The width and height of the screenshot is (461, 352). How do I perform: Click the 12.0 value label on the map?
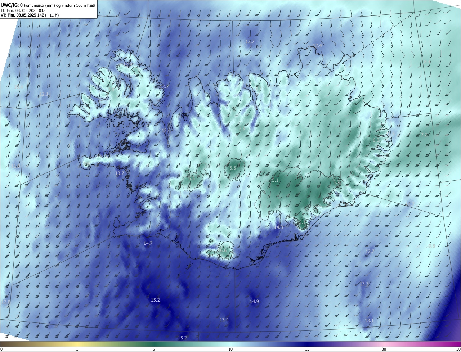[x=6, y=301]
